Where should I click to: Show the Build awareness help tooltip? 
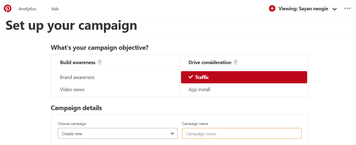[99, 62]
